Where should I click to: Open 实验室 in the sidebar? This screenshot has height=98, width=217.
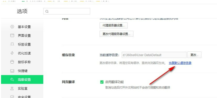tap(22, 88)
